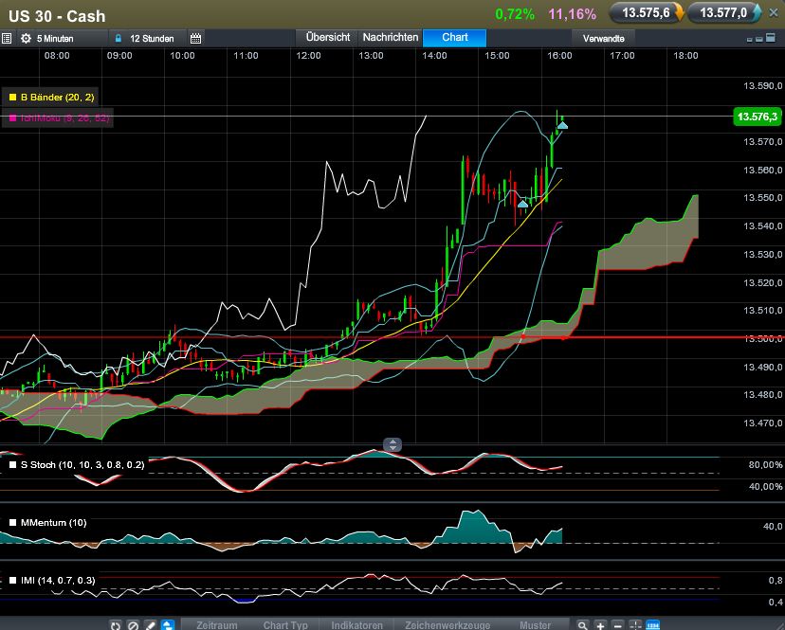Switch to the Nachrichten tab
Image resolution: width=785 pixels, height=630 pixels.
coord(391,38)
